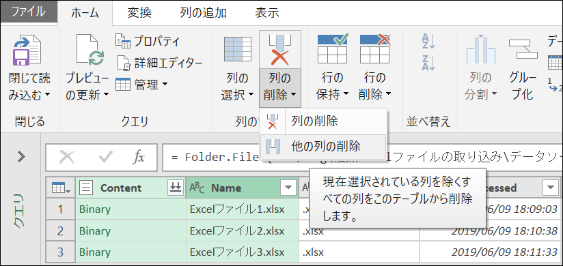
Task: Click the .xlsx extension cell in row 3
Action: (359, 252)
